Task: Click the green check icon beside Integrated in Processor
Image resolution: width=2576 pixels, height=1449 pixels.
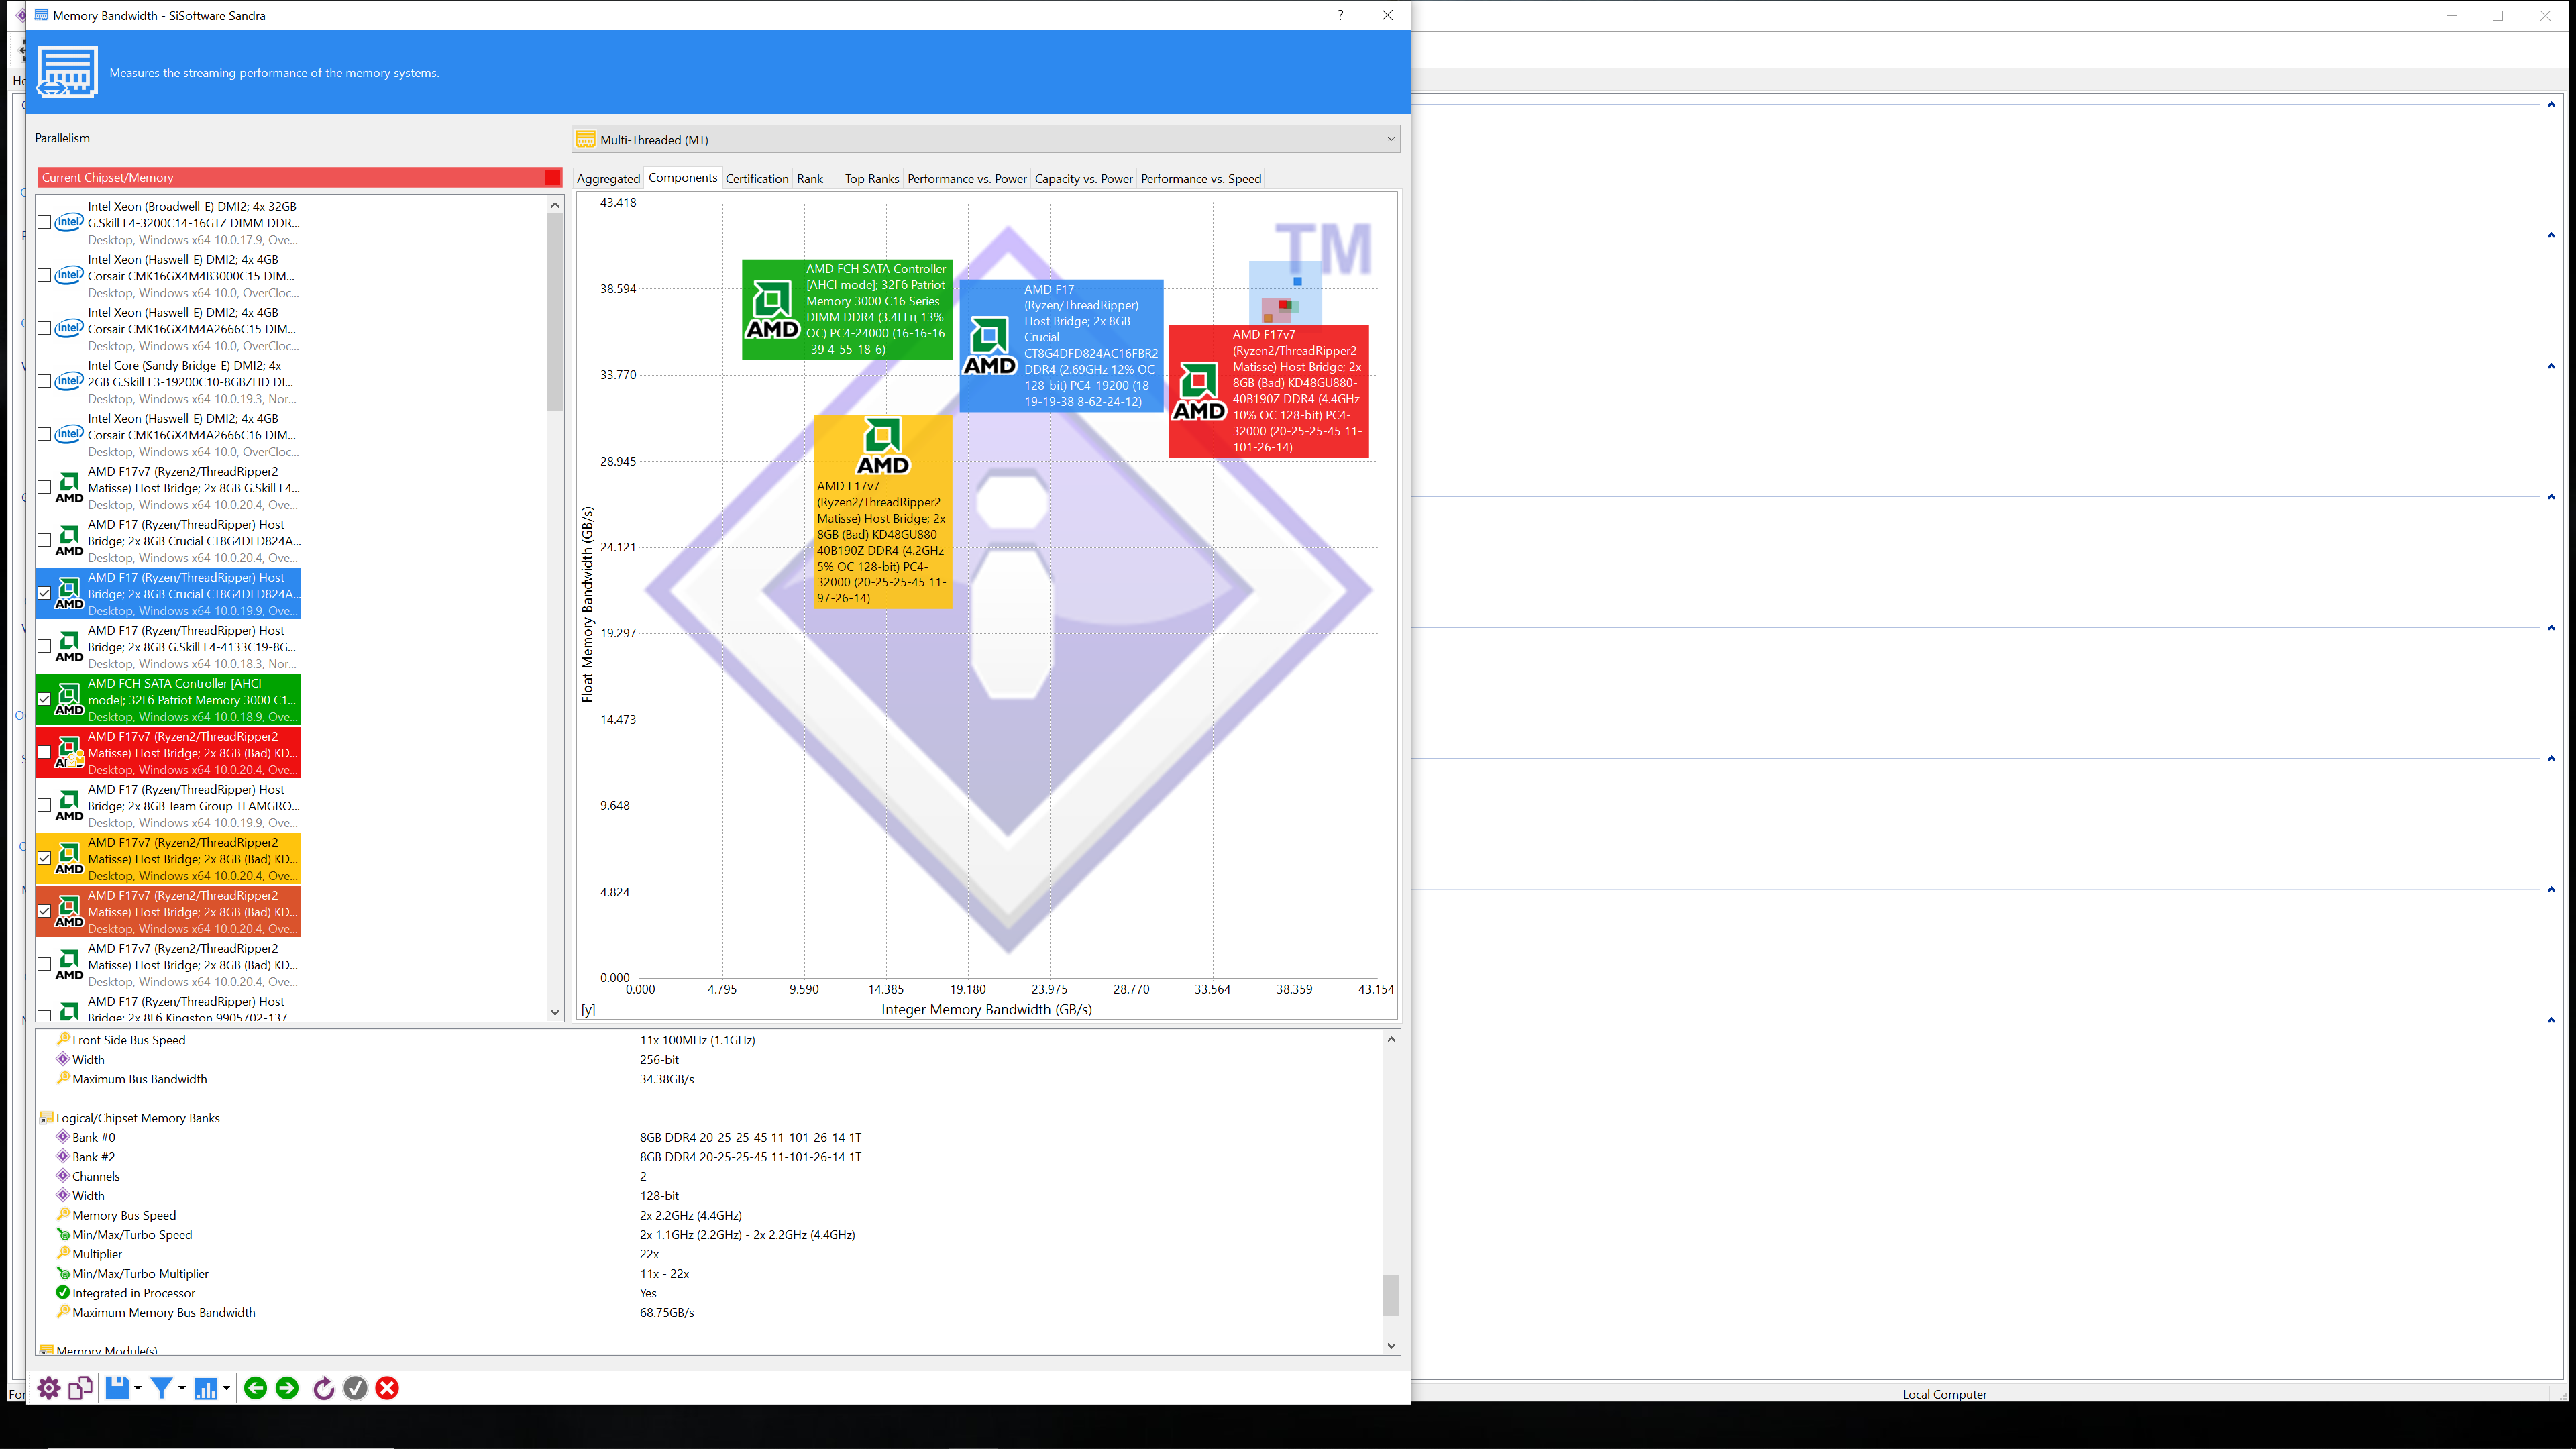Action: 63,1292
